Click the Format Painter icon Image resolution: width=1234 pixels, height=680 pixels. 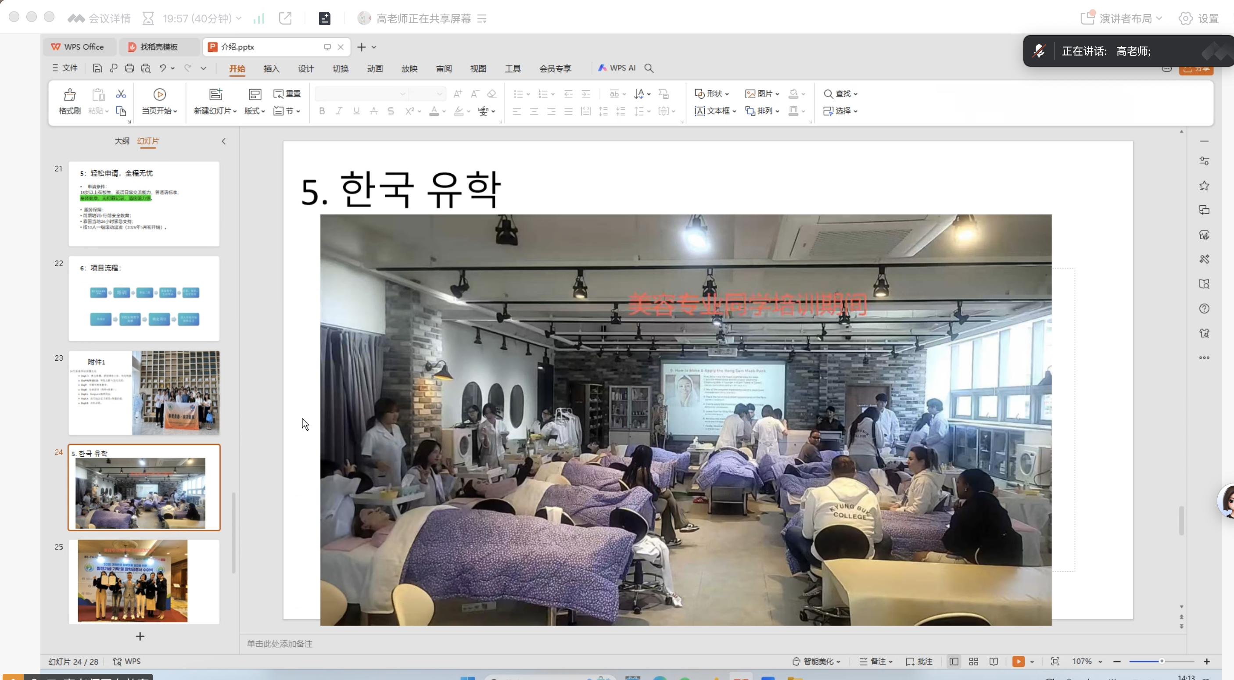[69, 95]
